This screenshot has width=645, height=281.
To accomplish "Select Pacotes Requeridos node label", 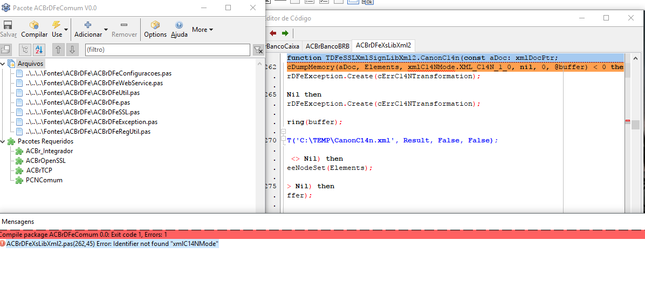I will click(46, 141).
